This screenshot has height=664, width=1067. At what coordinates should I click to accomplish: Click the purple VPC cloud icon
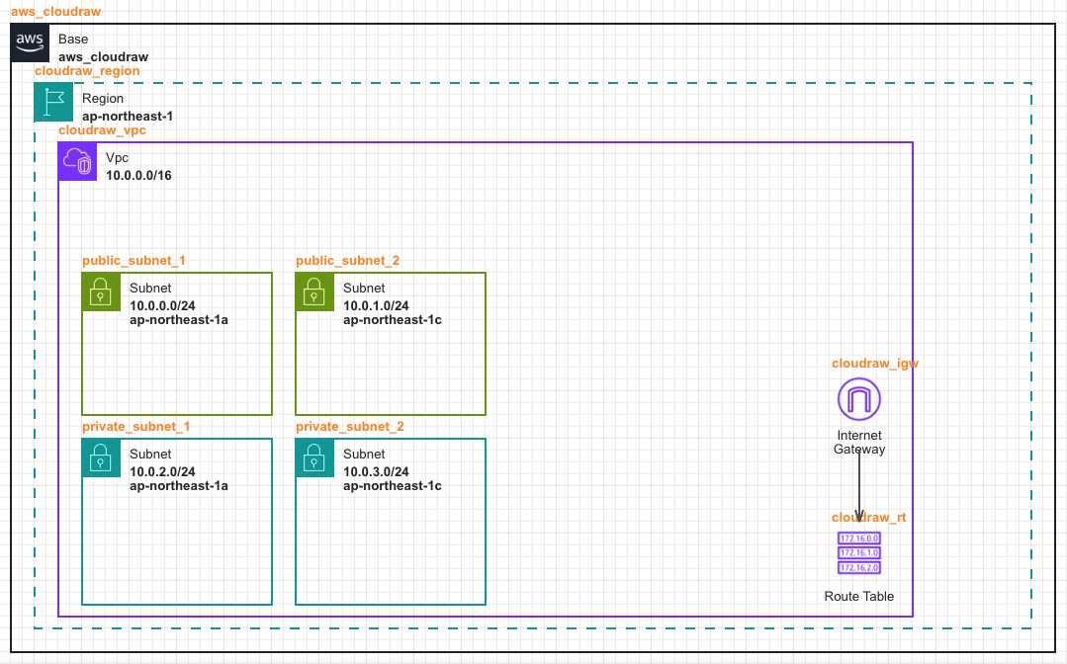tap(77, 161)
